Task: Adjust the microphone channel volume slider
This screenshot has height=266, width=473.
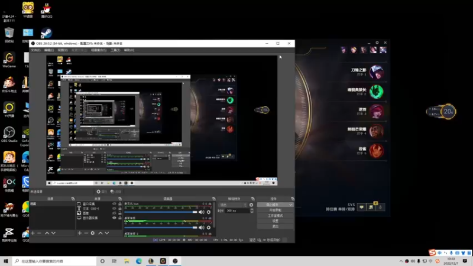Action: click(161, 212)
